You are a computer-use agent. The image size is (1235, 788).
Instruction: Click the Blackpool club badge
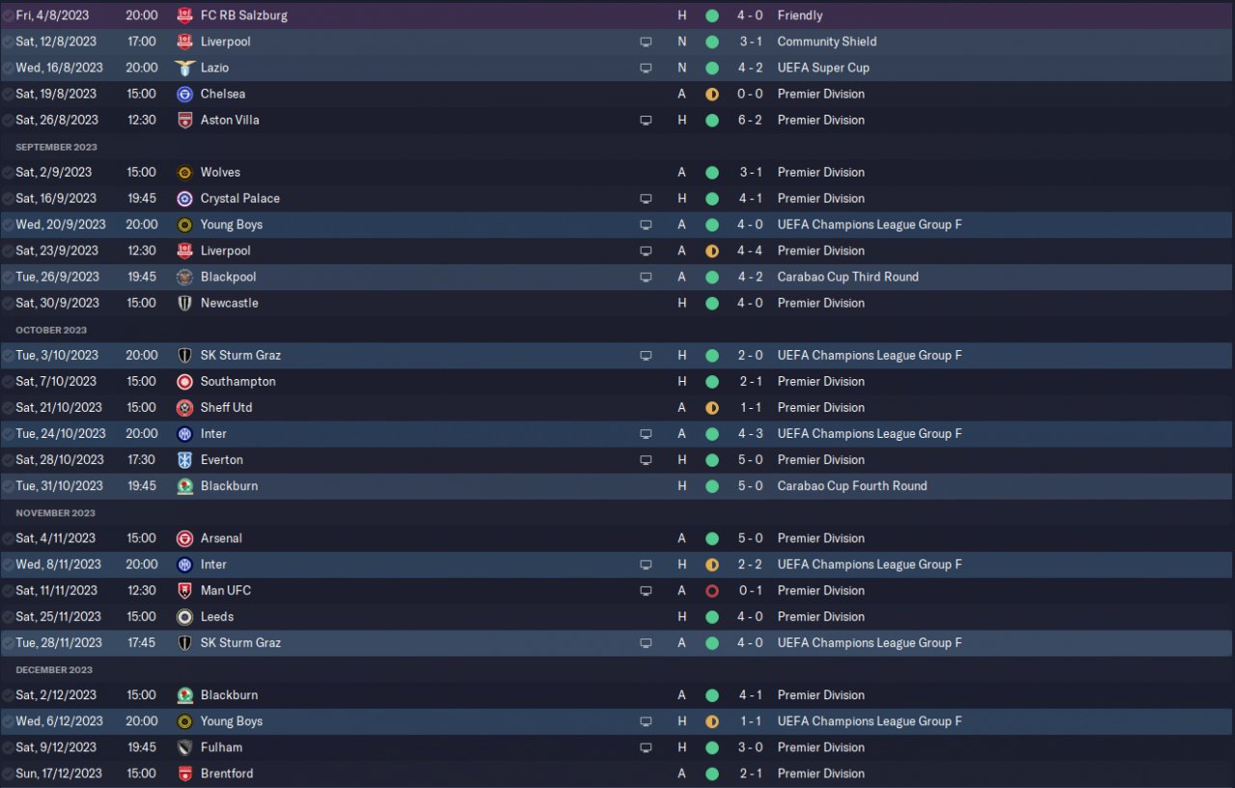click(184, 277)
